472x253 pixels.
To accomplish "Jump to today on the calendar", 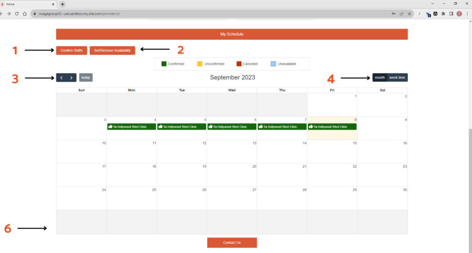I will pos(86,77).
